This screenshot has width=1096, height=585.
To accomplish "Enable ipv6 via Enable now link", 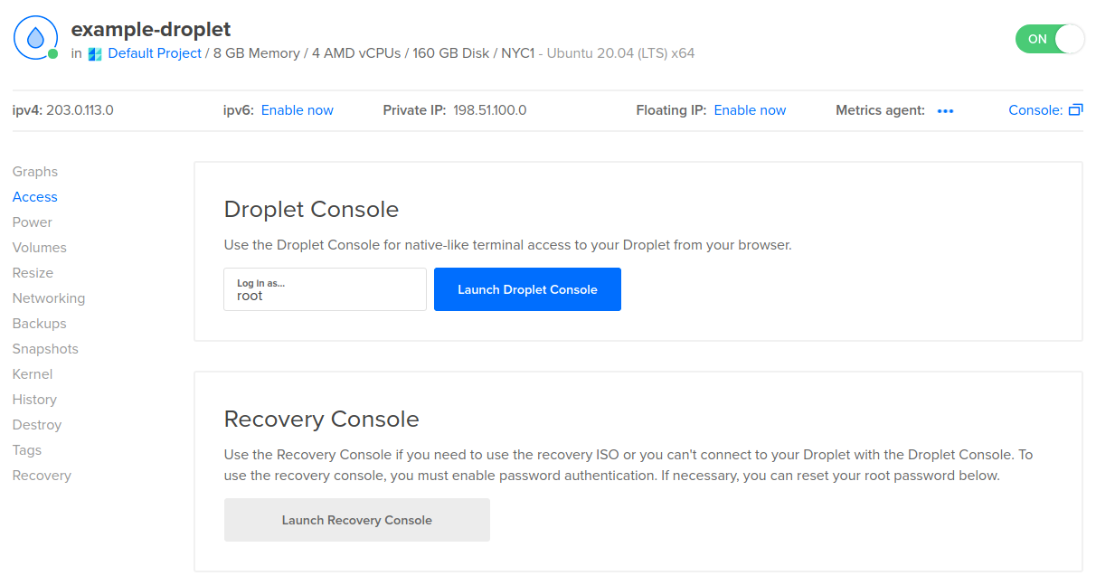I will pos(297,110).
